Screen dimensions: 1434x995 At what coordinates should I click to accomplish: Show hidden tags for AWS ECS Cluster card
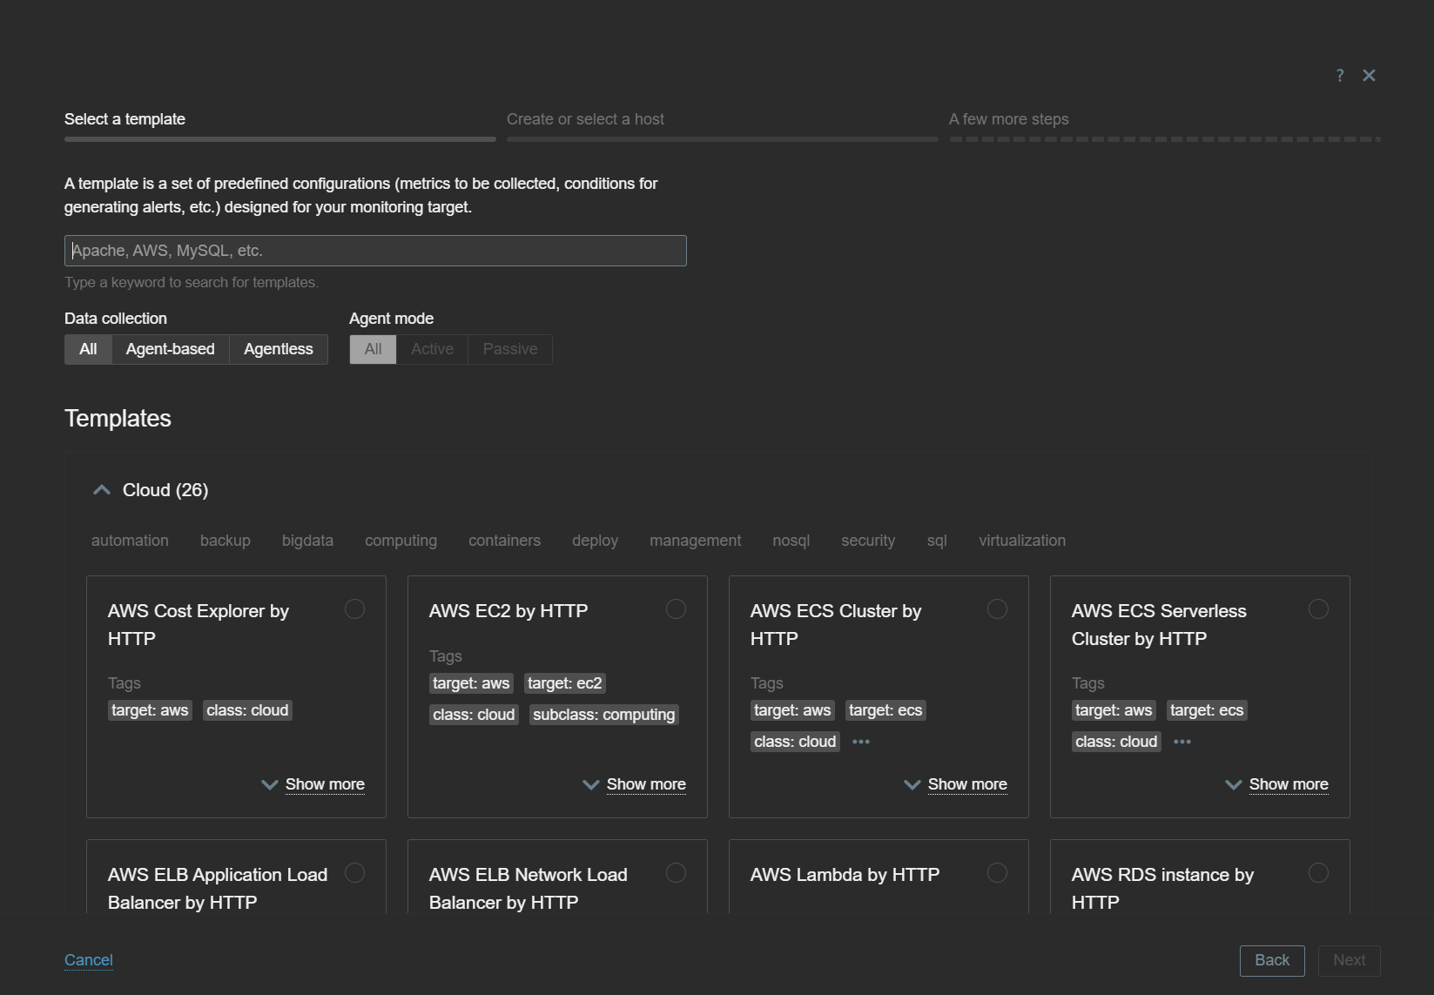point(861,742)
